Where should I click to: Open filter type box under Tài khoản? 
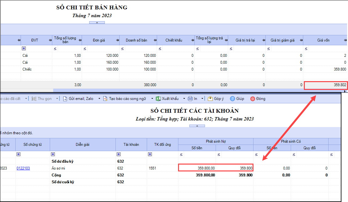tap(119, 154)
